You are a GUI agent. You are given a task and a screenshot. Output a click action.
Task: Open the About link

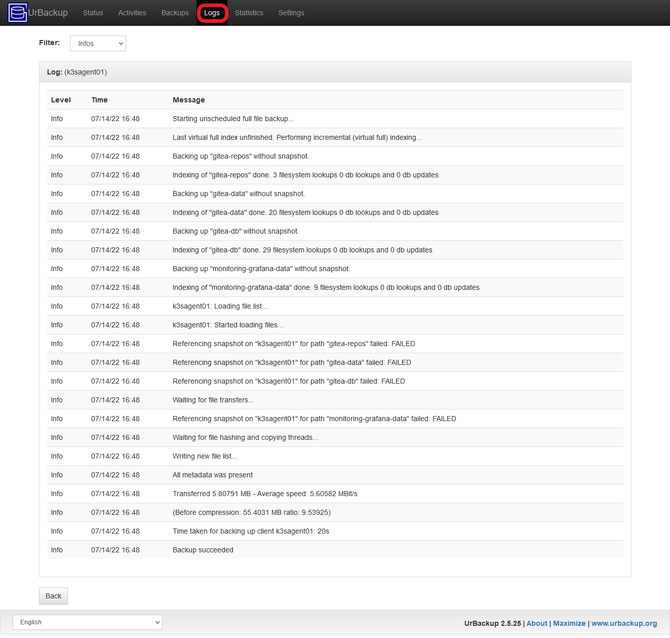pos(537,623)
